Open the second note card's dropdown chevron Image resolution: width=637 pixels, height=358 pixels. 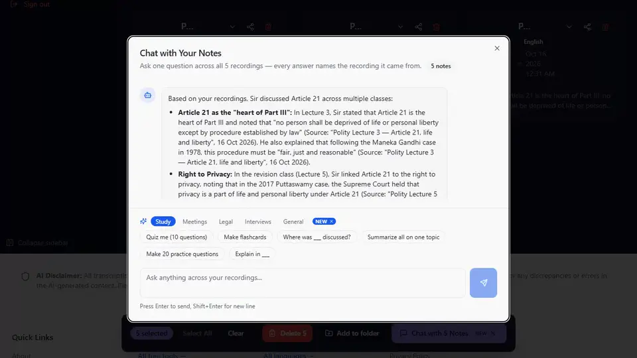[x=401, y=27]
